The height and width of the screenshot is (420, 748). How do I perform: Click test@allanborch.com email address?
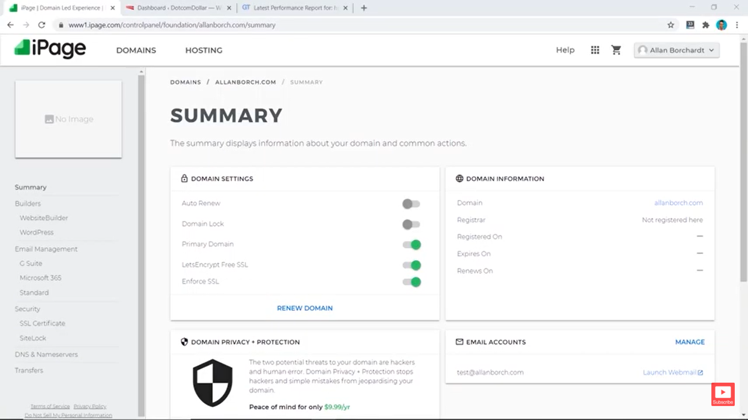pos(490,372)
